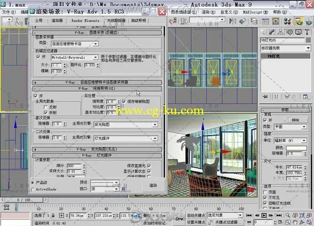This screenshot has height=226, width=314.
Task: Click the Mini Curve Editor icon beside timeline
Action: point(7,207)
